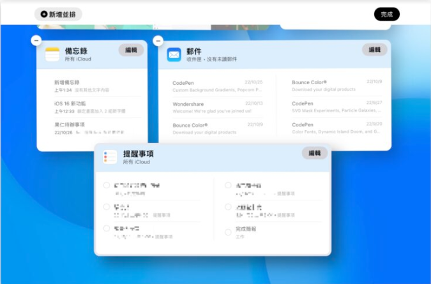
Task: Open the CodePen email dated 22/10/25
Action: [218, 86]
